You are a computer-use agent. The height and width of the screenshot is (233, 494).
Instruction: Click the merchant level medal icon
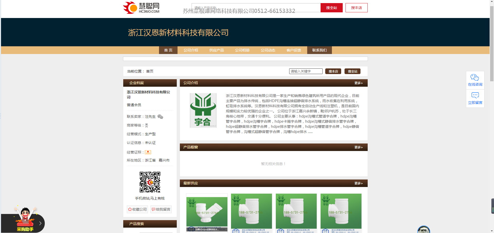[146, 126]
